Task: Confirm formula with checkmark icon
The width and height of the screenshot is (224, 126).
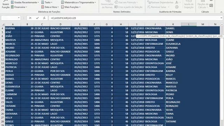Action: click(37, 18)
